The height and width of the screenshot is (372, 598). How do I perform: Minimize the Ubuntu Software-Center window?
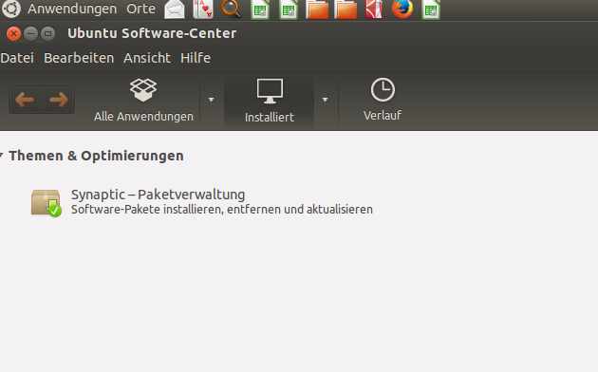[x=31, y=34]
